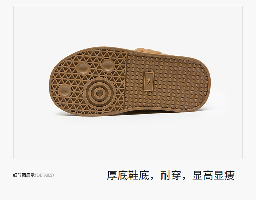Click the 显高显瘦 text in the caption

coord(213,175)
